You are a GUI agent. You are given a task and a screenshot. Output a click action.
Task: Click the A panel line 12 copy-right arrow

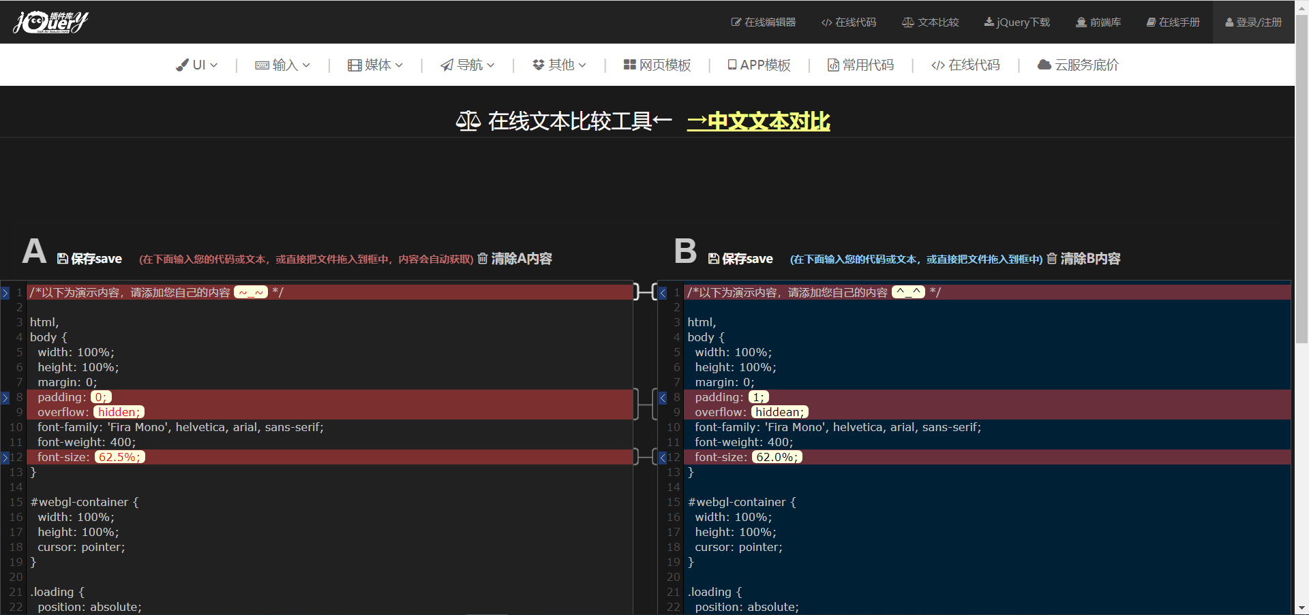5,458
